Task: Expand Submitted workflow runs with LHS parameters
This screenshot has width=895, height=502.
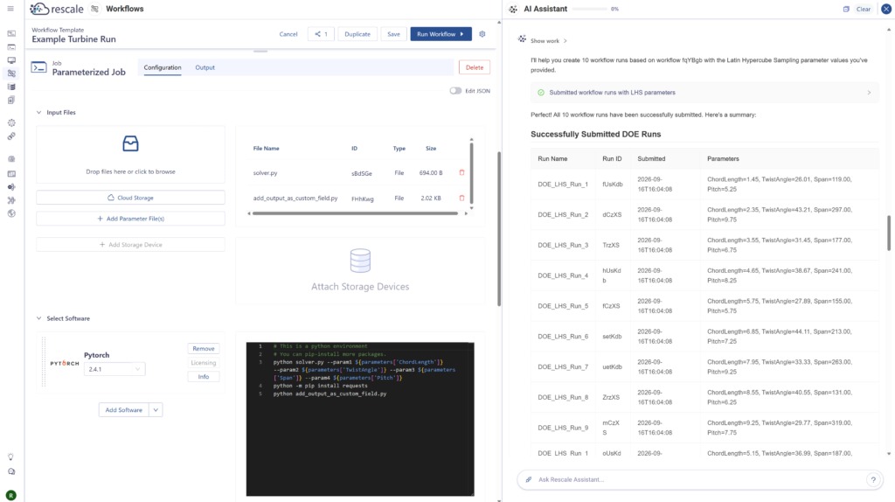Action: click(x=704, y=93)
